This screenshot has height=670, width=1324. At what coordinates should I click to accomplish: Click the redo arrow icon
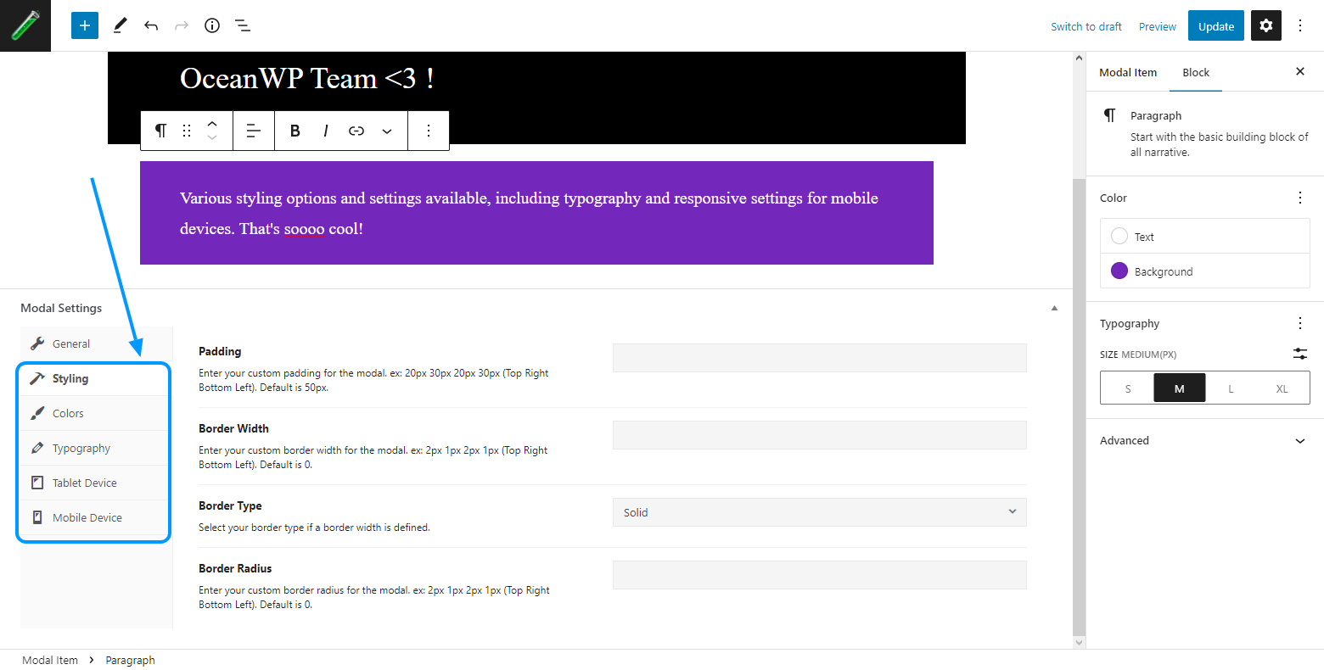pos(182,25)
